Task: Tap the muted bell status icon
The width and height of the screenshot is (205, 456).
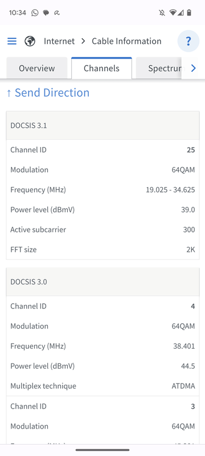Action: pyautogui.click(x=162, y=13)
